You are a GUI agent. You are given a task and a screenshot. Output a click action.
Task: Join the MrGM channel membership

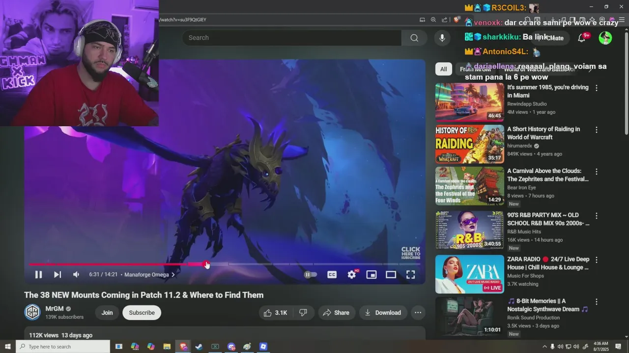click(107, 313)
